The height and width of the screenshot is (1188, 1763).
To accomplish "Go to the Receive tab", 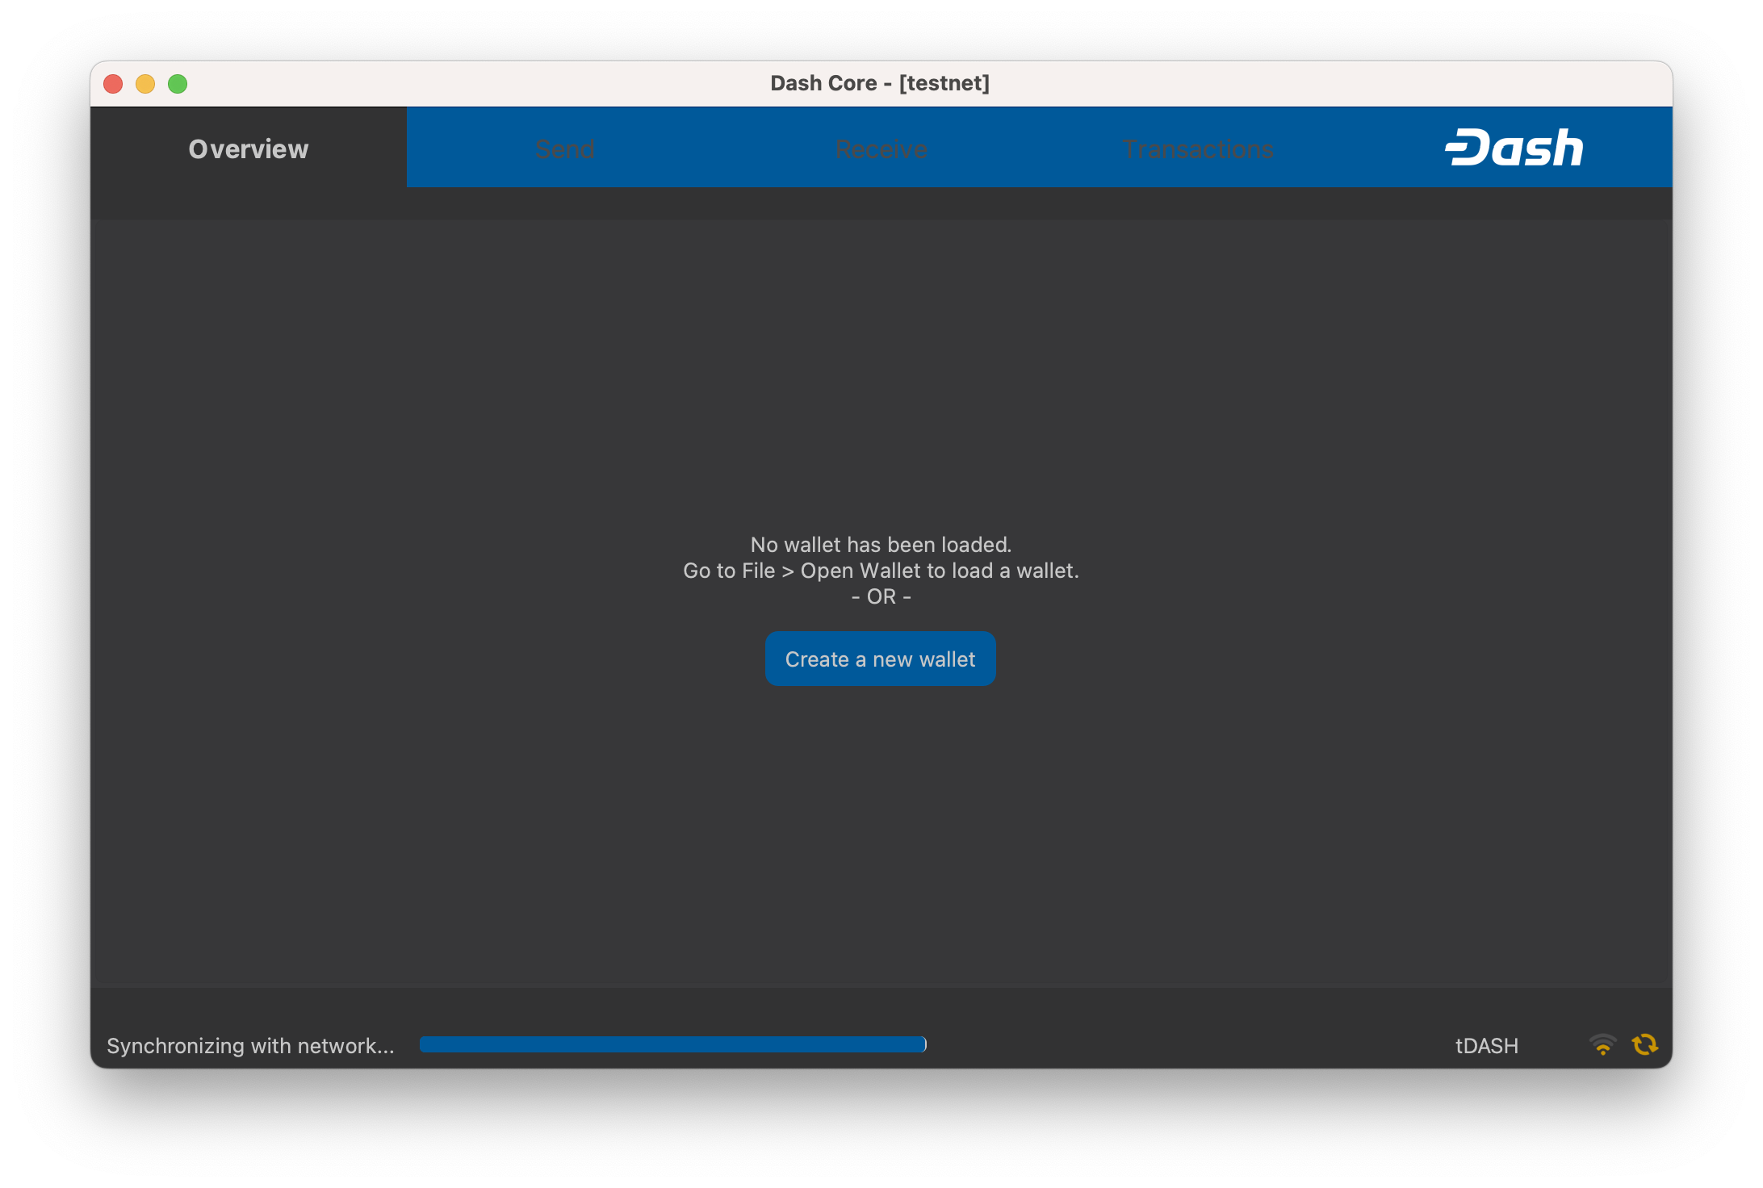I will point(881,148).
